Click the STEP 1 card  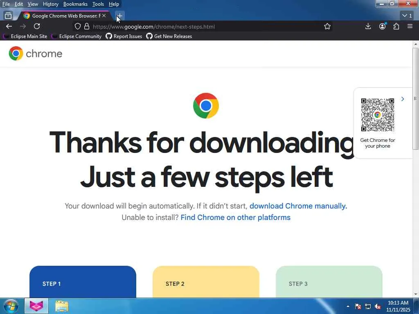(x=83, y=282)
